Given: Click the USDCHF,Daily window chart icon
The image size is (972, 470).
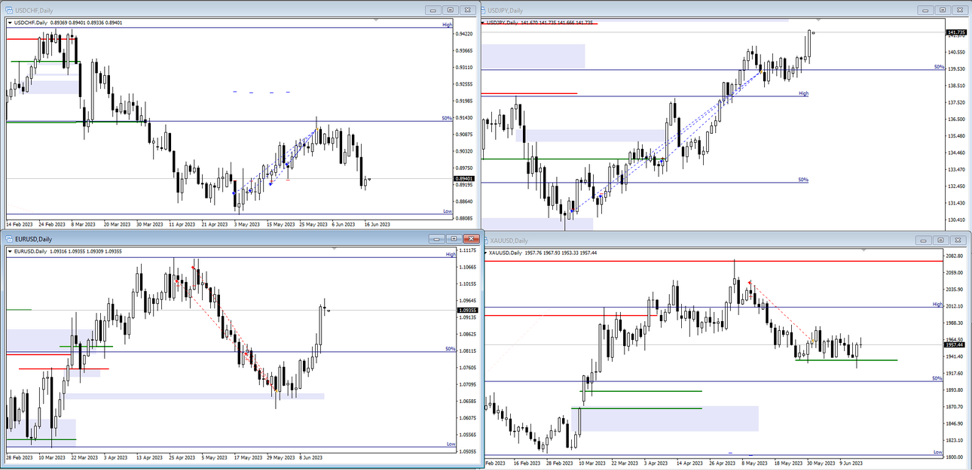Looking at the screenshot, I should (8, 9).
